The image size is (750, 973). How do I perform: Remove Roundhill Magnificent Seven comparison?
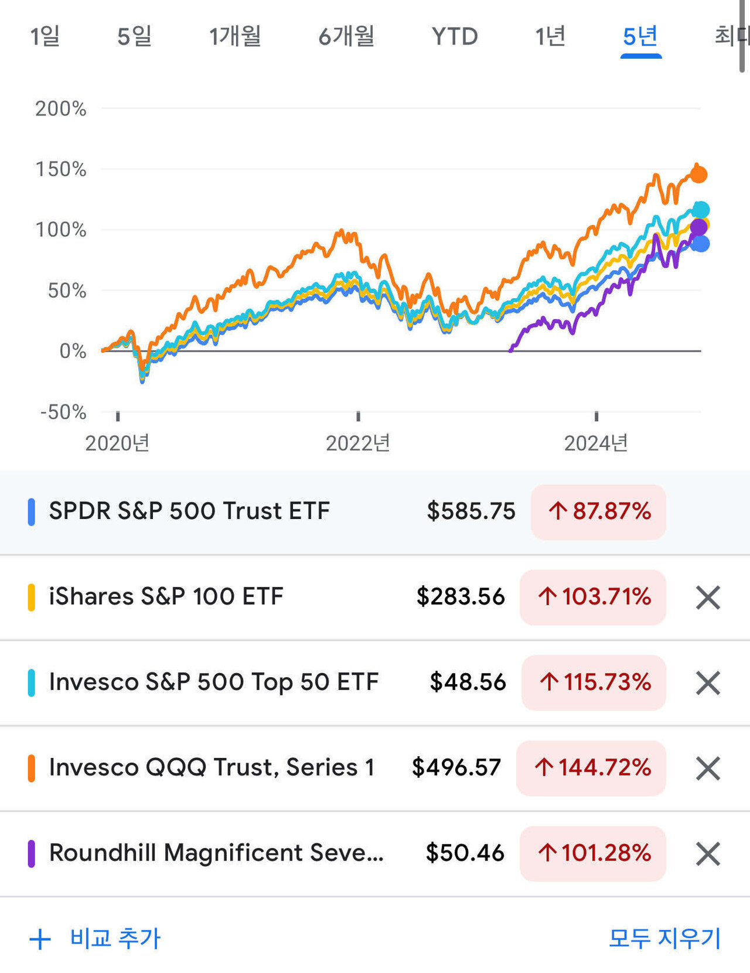coord(708,854)
